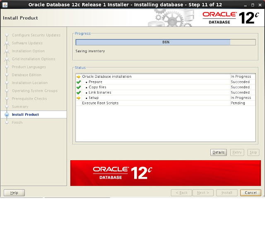The image size is (265, 231).
Task: Click the 86% progress bar
Action: point(166,42)
